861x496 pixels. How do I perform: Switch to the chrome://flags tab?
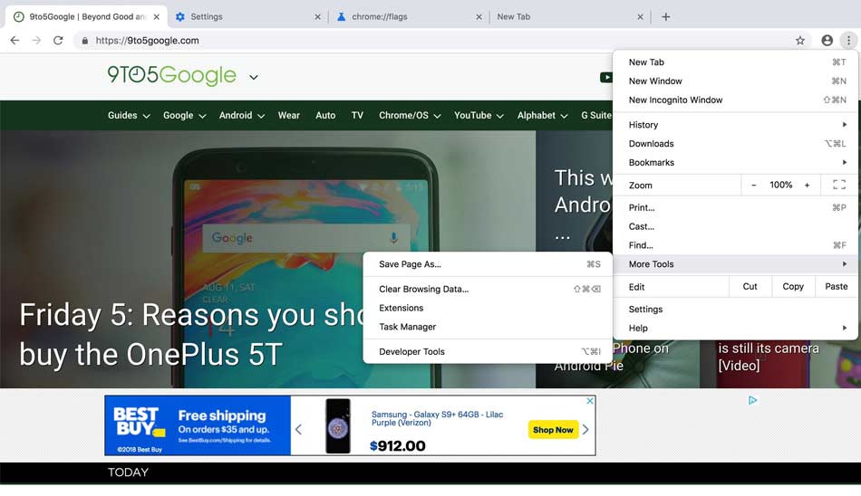click(x=409, y=17)
